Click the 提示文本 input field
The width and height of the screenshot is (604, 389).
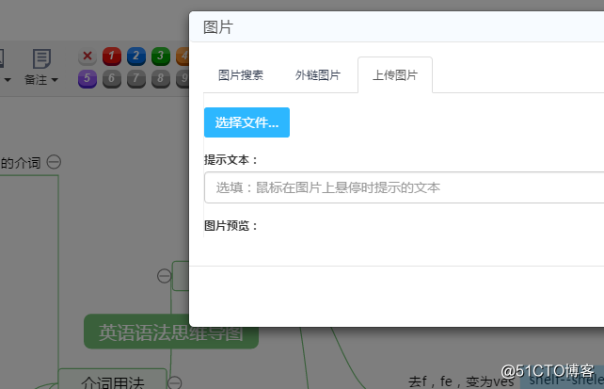[405, 187]
